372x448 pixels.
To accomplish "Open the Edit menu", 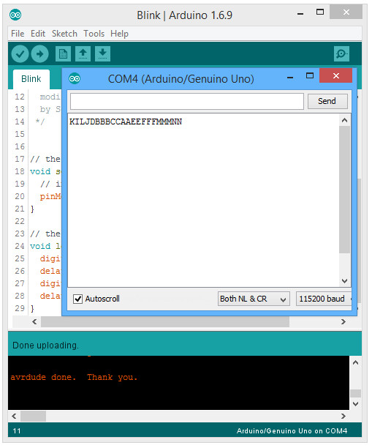I will click(x=38, y=34).
